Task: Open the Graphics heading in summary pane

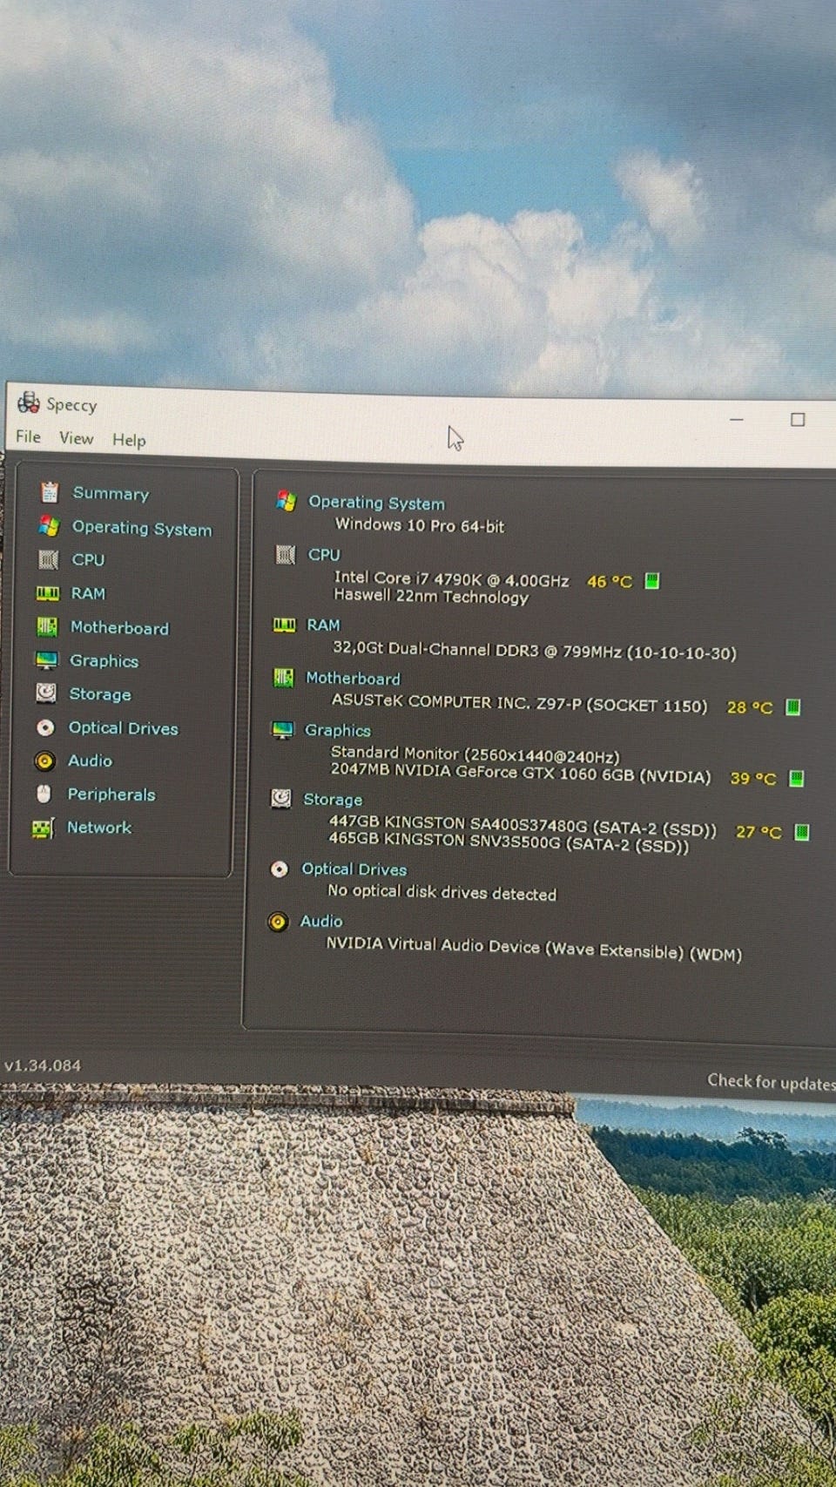Action: (337, 730)
